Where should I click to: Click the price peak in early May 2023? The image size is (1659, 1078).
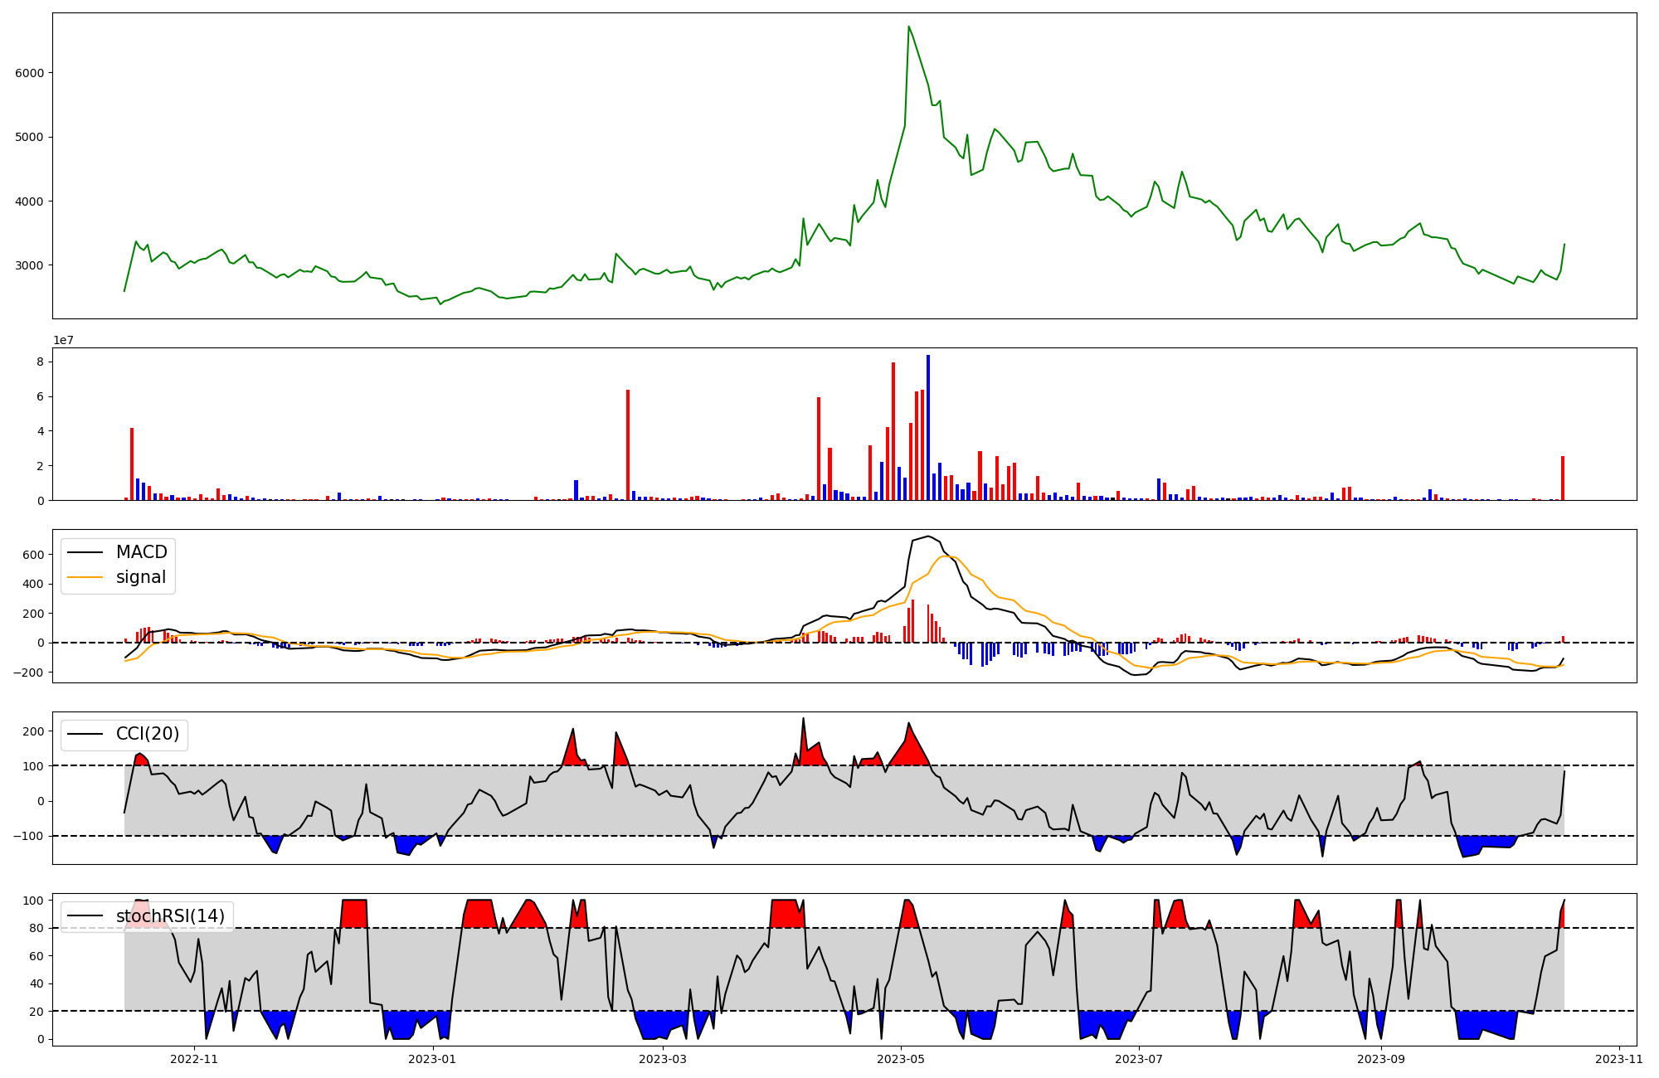tap(909, 27)
